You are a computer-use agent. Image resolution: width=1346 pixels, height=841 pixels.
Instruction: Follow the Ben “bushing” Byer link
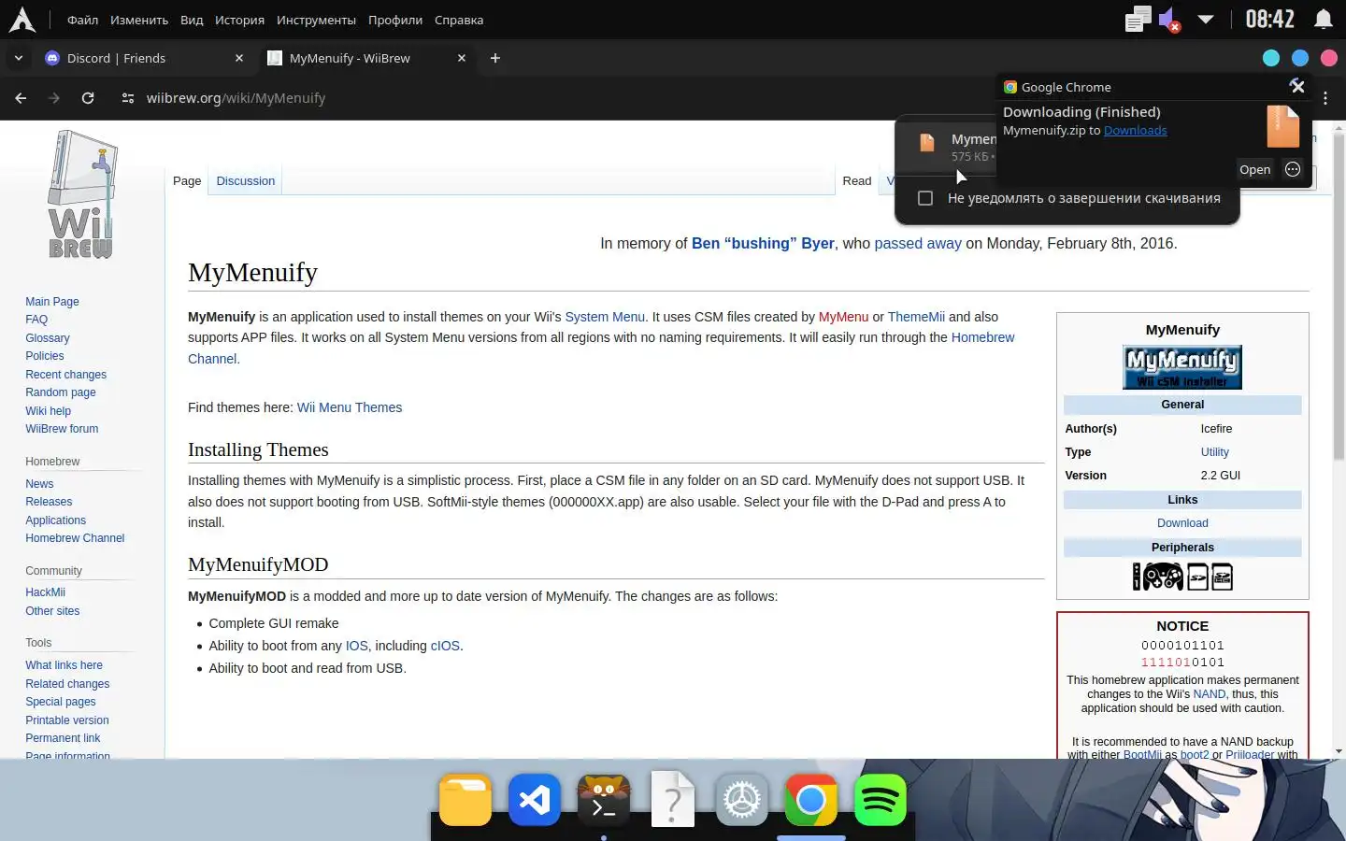pos(763,244)
